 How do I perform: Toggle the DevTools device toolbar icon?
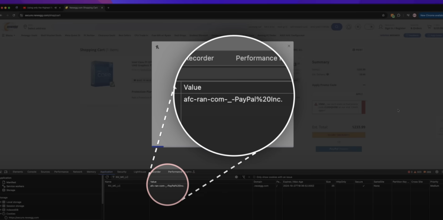[6, 172]
